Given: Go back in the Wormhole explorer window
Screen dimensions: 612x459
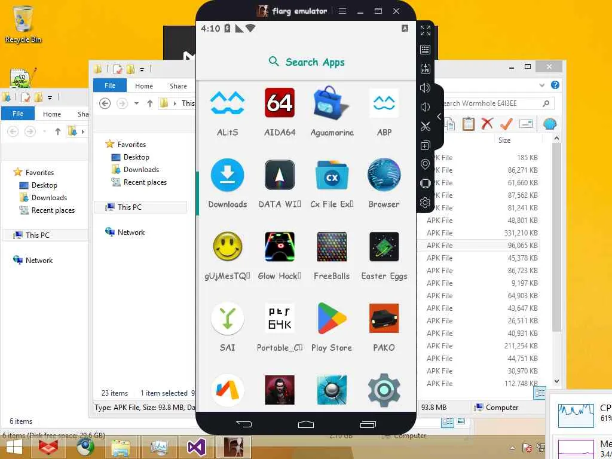Looking at the screenshot, I should point(105,103).
